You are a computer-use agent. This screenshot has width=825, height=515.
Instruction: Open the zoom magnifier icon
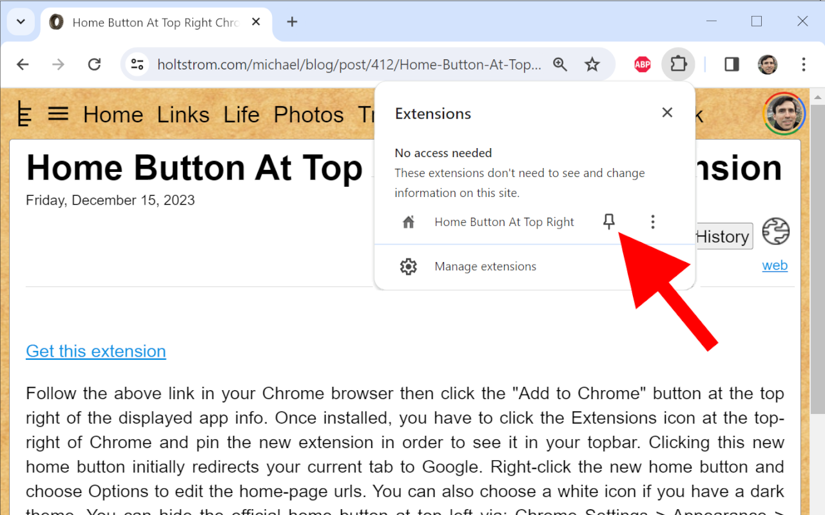[560, 64]
